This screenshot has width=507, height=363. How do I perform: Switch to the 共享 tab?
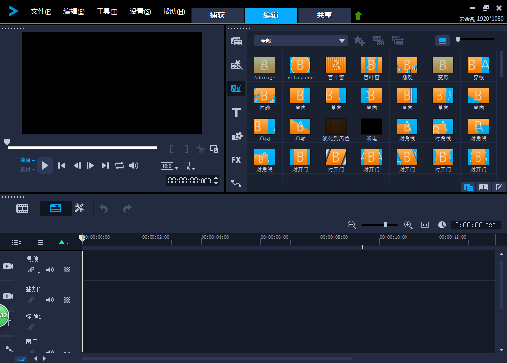tap(324, 15)
